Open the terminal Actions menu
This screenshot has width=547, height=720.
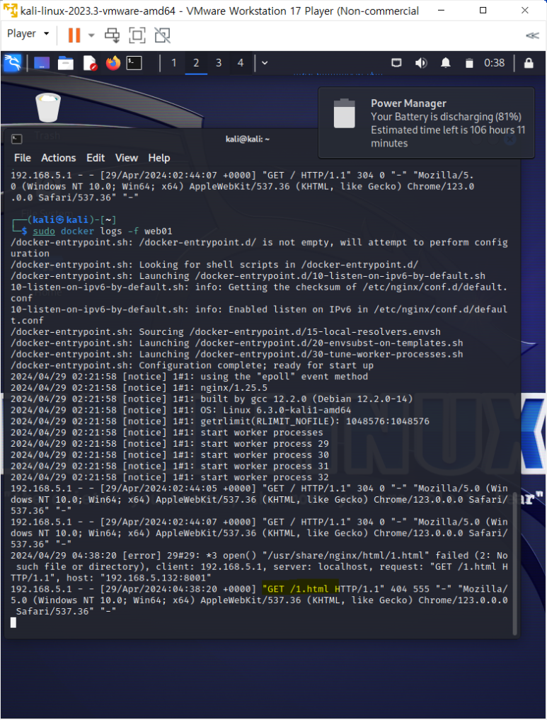tap(58, 158)
